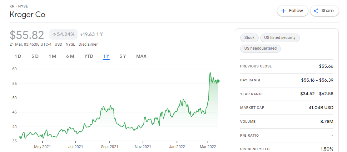Click the plus icon on Follow button
347x152 pixels.
pyautogui.click(x=283, y=11)
